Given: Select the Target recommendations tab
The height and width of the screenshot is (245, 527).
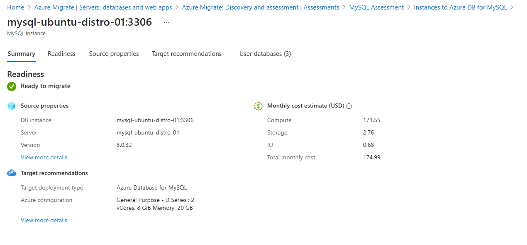Looking at the screenshot, I should click(186, 53).
